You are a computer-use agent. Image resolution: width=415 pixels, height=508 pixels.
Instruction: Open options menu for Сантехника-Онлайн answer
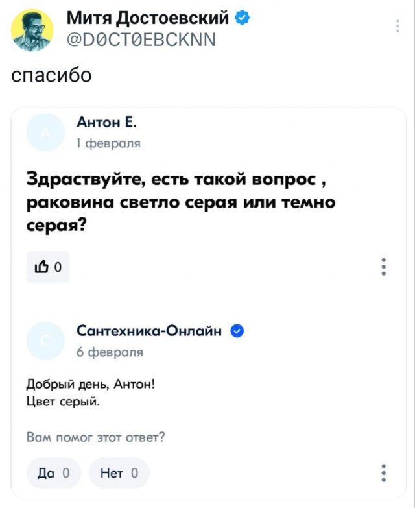(x=385, y=472)
